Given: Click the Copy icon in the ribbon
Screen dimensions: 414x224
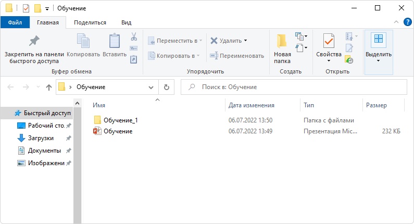Looking at the screenshot, I should coord(83,41).
